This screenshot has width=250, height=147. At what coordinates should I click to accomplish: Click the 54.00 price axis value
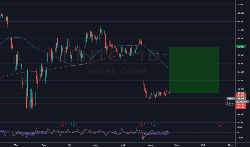tap(241, 72)
